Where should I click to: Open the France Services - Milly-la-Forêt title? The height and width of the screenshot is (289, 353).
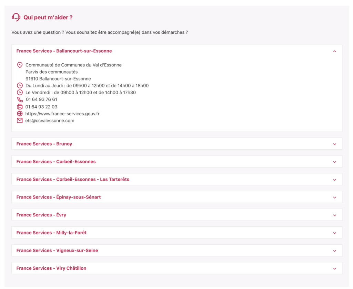pyautogui.click(x=52, y=233)
